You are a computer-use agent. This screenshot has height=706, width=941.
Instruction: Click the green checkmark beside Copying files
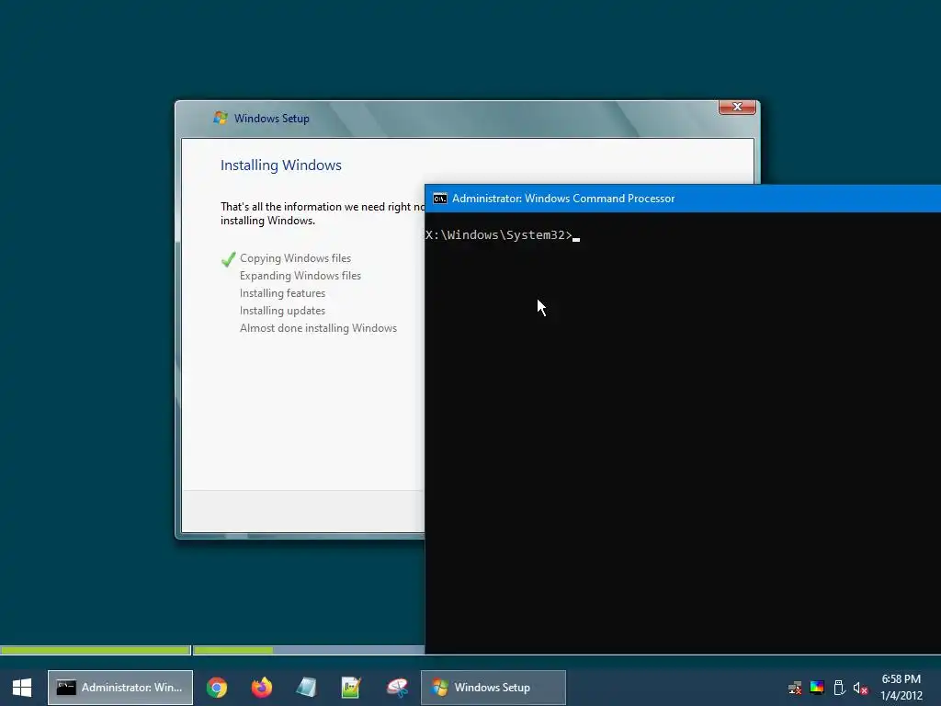(228, 259)
